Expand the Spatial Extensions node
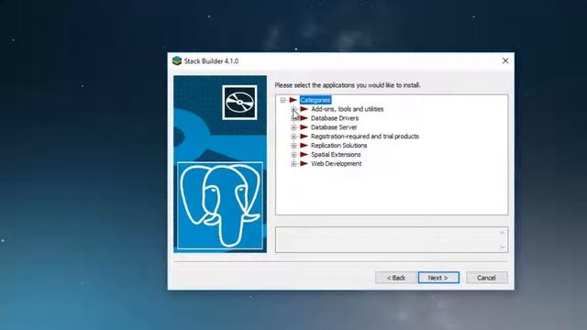This screenshot has height=330, width=587. point(293,155)
